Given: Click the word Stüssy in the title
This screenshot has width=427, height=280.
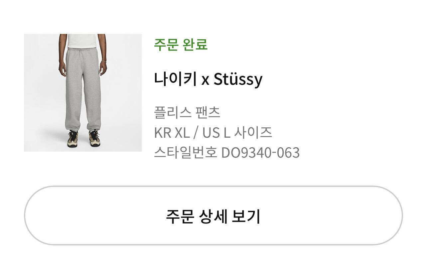Looking at the screenshot, I should coord(238,79).
